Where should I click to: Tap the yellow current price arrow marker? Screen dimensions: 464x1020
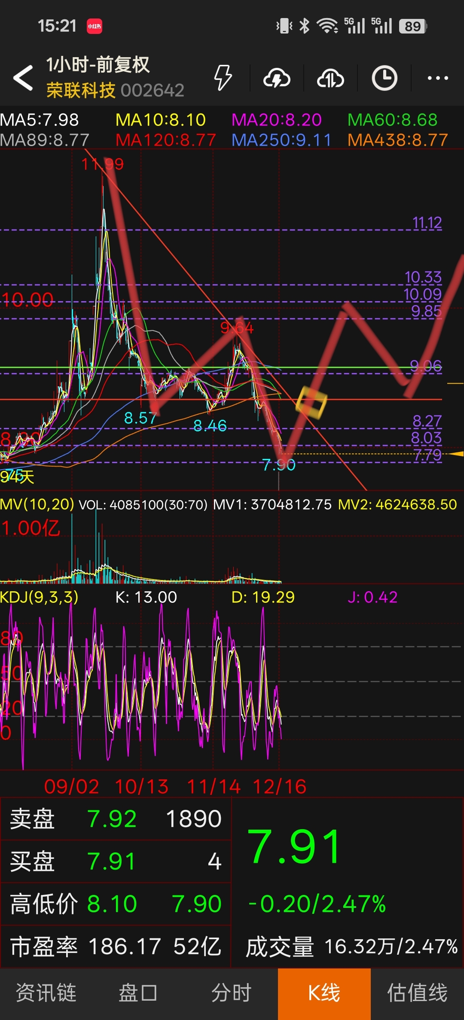pyautogui.click(x=455, y=454)
